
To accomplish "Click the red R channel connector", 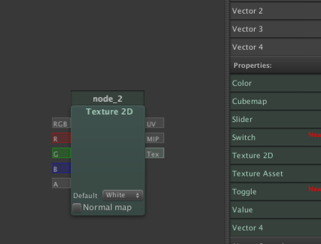I will [x=61, y=139].
